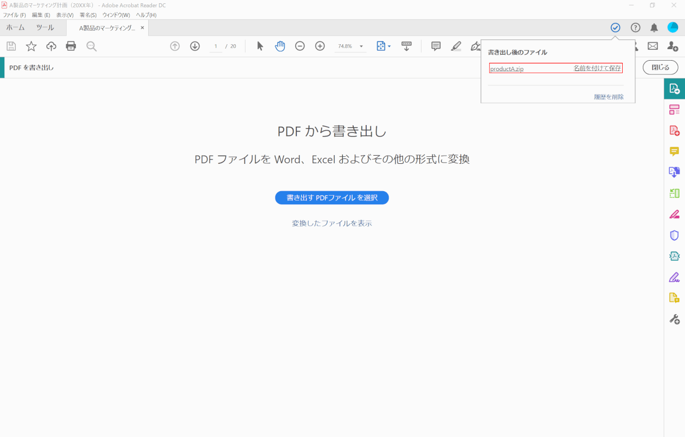
Task: Open the sticky note comment tool
Action: (436, 46)
